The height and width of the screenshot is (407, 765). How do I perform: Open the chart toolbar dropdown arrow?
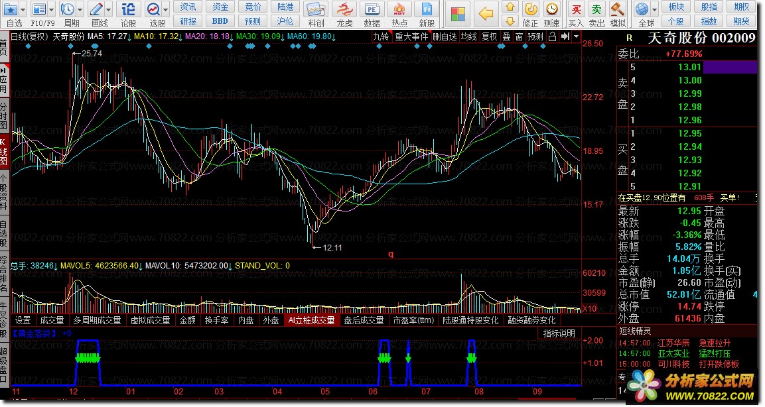point(576,36)
